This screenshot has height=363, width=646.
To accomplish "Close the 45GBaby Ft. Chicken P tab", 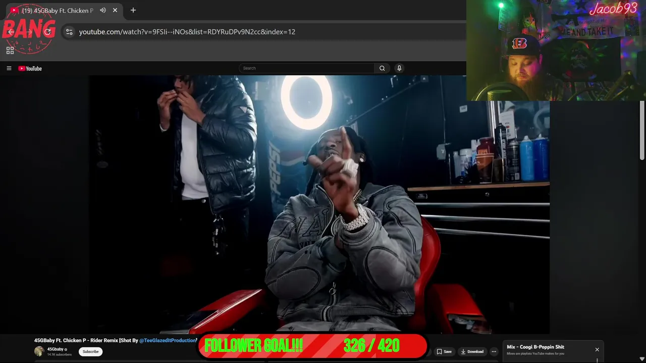I will pyautogui.click(x=115, y=10).
